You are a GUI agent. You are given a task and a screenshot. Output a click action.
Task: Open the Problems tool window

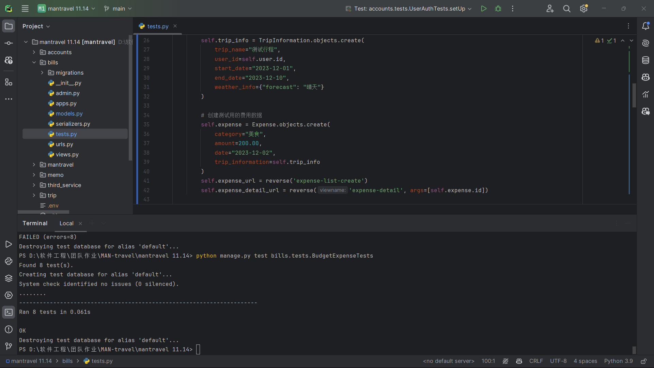[x=9, y=329]
